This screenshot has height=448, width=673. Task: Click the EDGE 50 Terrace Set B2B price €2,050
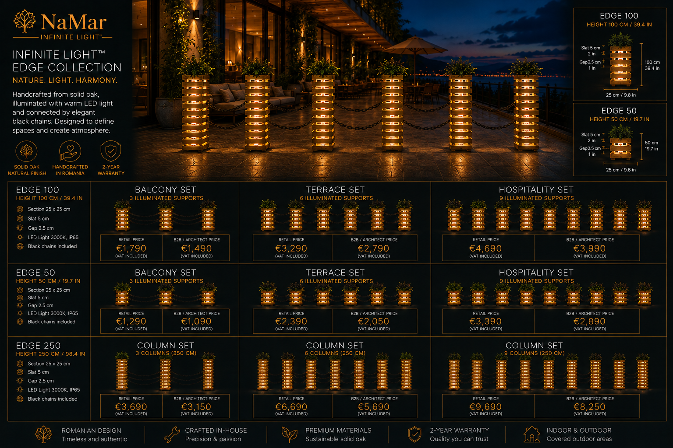374,322
